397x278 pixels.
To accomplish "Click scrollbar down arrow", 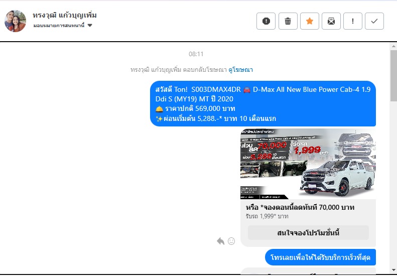I will pyautogui.click(x=393, y=270).
